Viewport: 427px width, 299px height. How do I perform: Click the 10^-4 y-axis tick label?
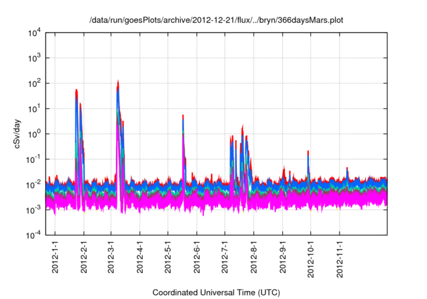35,234
